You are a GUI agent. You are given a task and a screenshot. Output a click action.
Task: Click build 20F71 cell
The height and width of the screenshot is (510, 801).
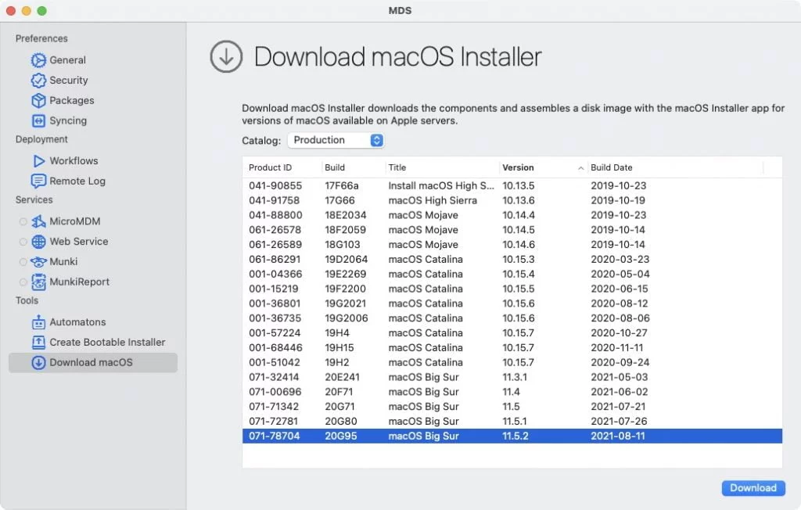coord(339,392)
